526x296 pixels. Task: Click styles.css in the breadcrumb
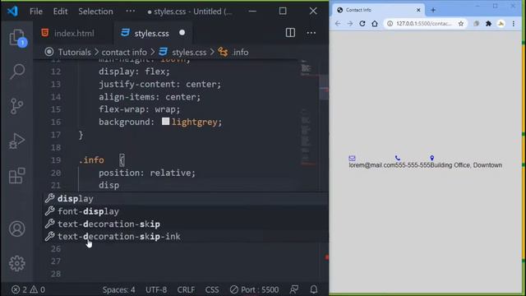tap(189, 53)
